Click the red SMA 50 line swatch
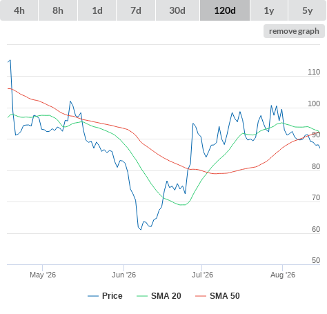This screenshot has height=314, width=327. point(201,296)
